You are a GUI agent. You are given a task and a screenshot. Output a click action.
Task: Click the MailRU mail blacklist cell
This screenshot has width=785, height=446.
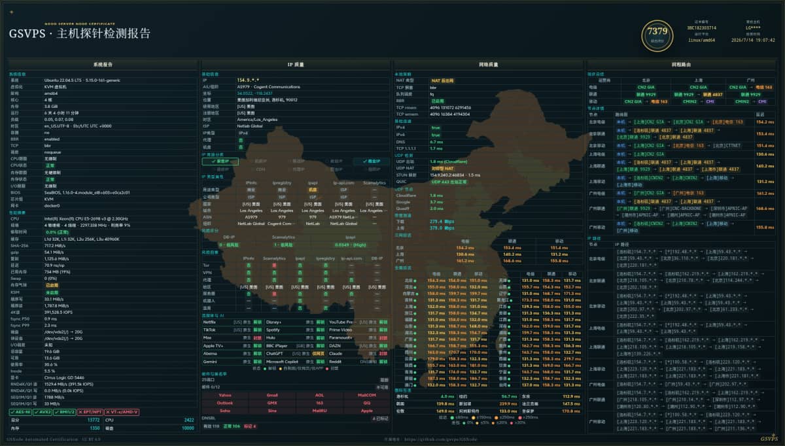(x=319, y=411)
